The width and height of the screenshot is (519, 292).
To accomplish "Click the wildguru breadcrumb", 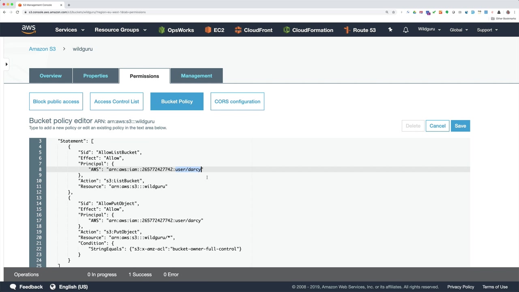I will tap(83, 49).
